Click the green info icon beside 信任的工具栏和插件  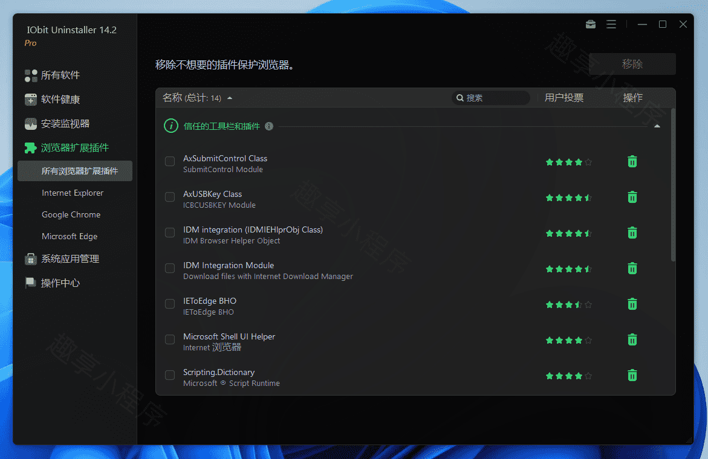pos(171,126)
